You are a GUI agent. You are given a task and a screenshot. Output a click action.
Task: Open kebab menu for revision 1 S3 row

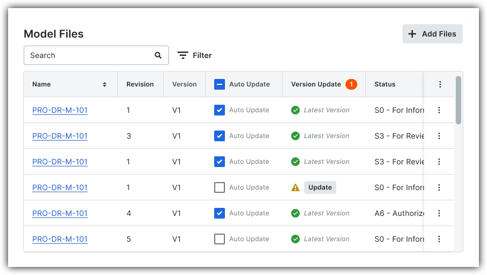[439, 162]
